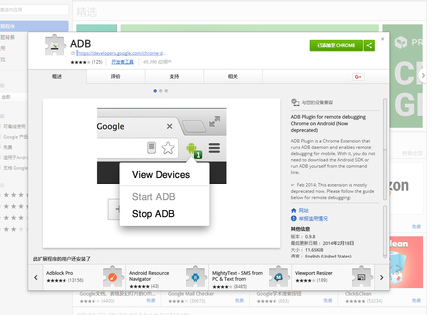Click the 此扩展程序的用户还安装了 heading
433x315 pixels.
tap(62, 259)
